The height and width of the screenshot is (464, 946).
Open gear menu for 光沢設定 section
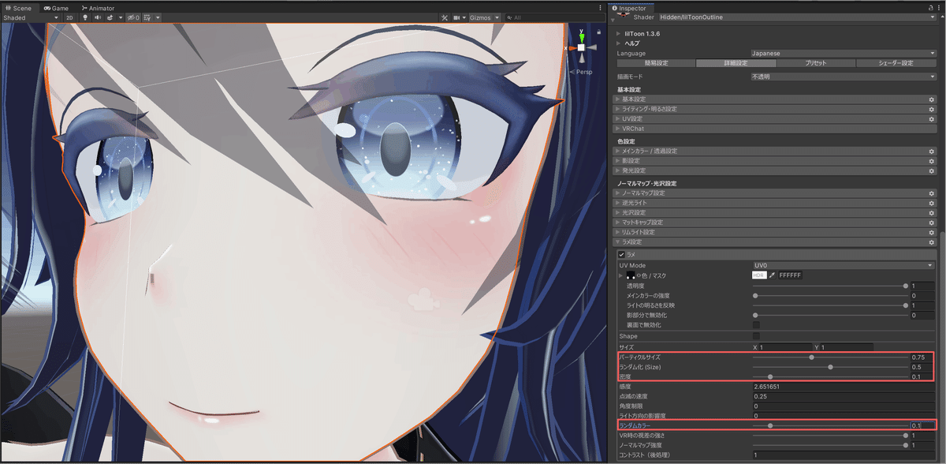(931, 212)
